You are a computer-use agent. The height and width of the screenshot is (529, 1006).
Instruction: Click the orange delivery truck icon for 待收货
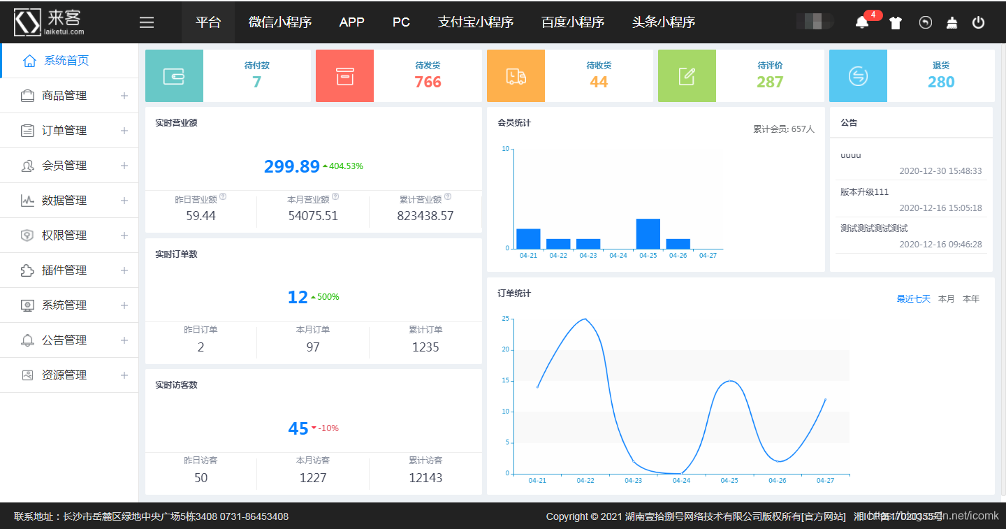(516, 76)
